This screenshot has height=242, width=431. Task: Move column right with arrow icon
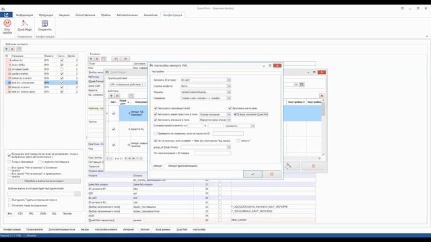pyautogui.click(x=126, y=58)
